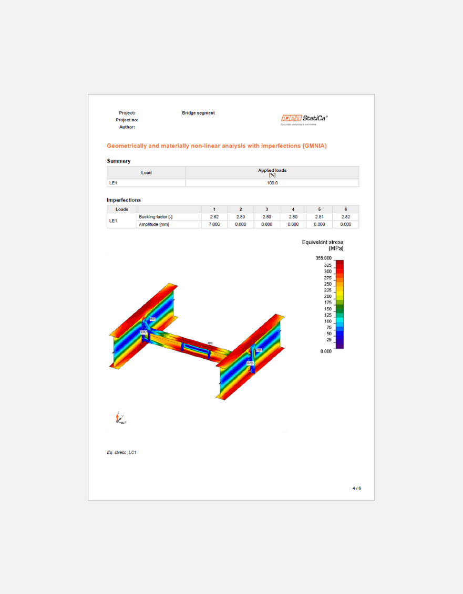The height and width of the screenshot is (594, 463).
Task: Click the 'Author:' label
Action: tap(127, 127)
